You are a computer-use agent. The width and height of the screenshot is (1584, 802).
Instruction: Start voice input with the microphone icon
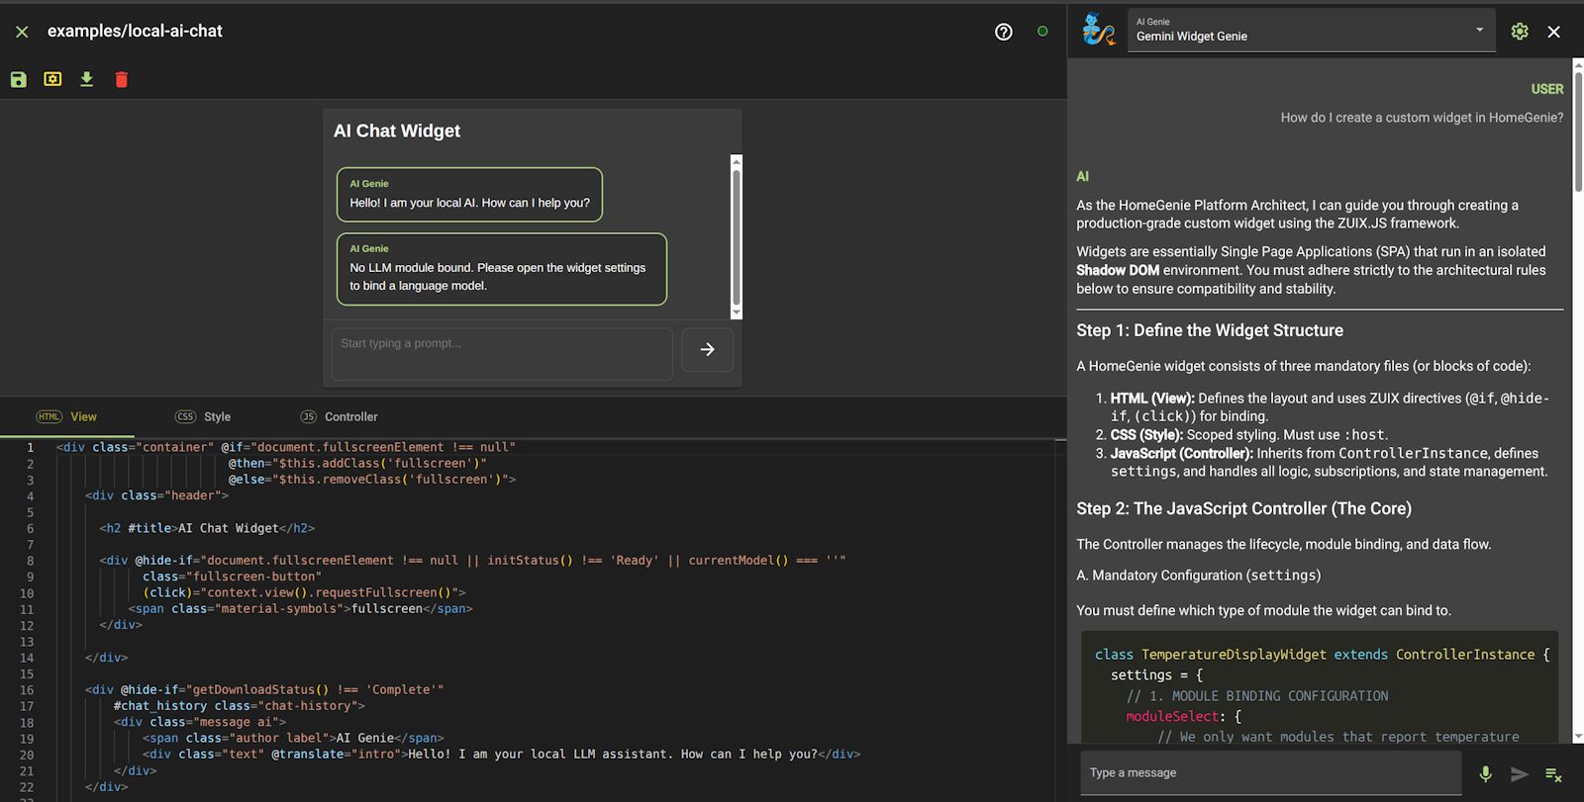click(x=1485, y=773)
